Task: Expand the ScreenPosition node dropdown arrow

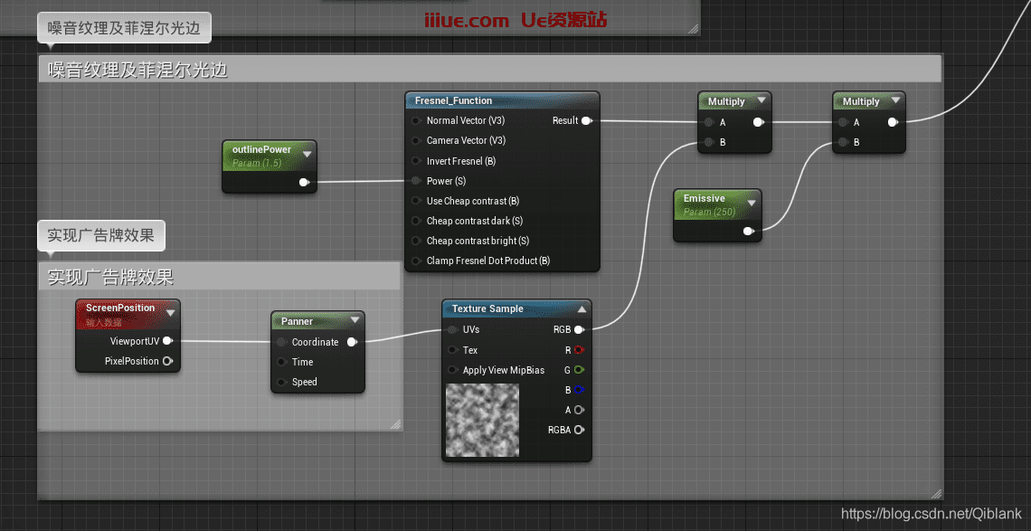Action: pyautogui.click(x=170, y=312)
